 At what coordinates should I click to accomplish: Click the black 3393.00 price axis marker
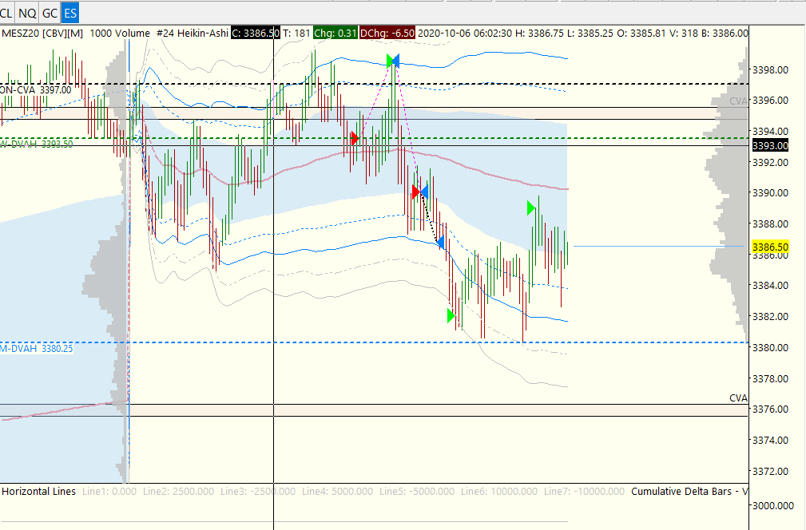click(x=770, y=146)
